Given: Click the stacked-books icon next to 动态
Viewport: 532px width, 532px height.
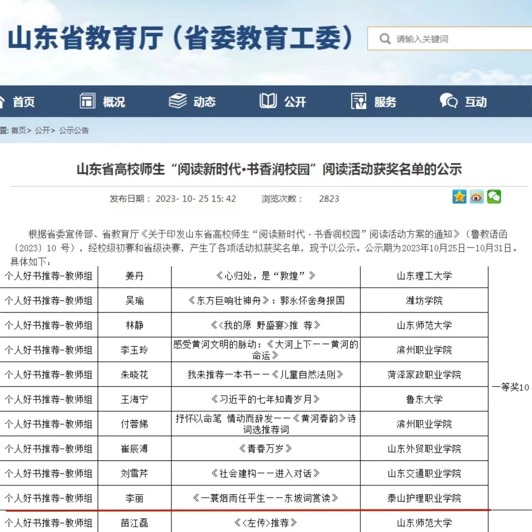Looking at the screenshot, I should click(x=178, y=101).
